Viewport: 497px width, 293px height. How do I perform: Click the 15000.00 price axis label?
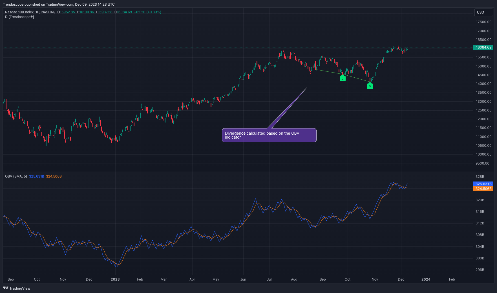coord(483,66)
